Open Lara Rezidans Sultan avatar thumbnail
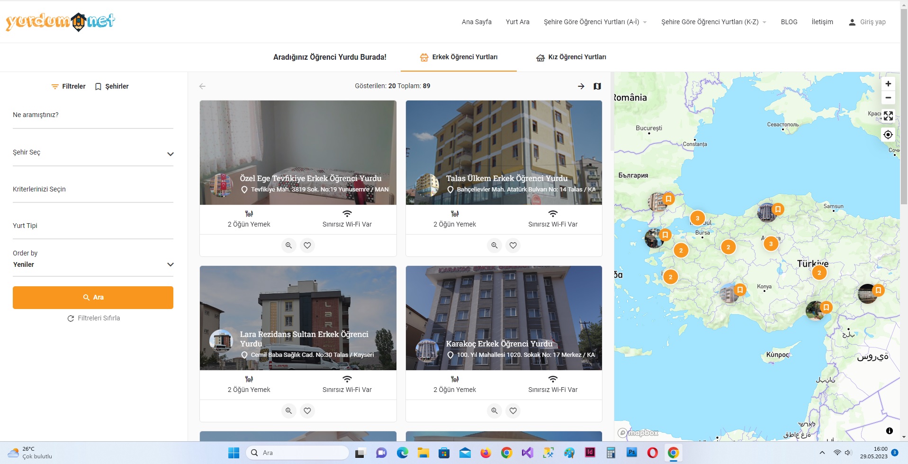This screenshot has height=464, width=908. coord(221,341)
